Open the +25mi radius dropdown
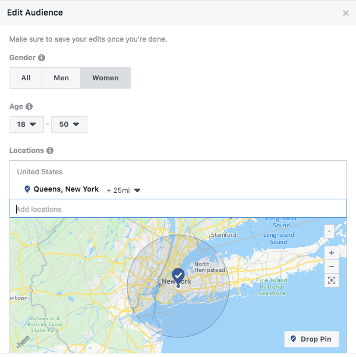This screenshot has height=357, width=356. click(x=124, y=190)
